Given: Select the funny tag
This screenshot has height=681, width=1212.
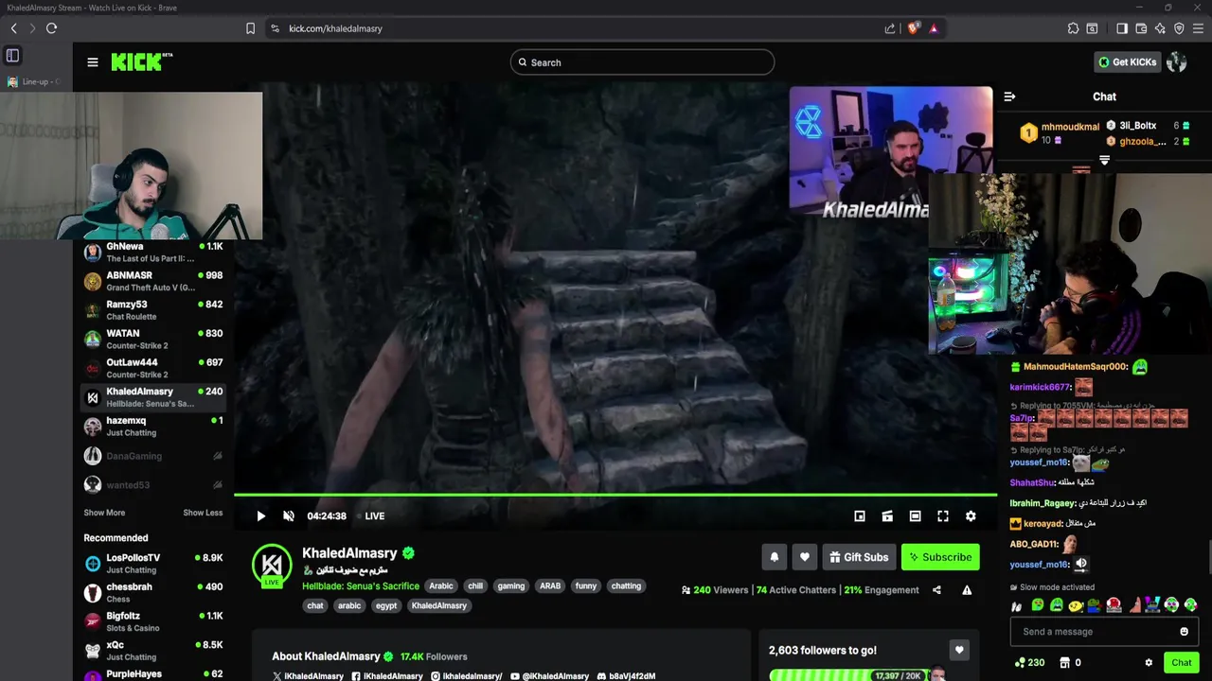Looking at the screenshot, I should (x=586, y=586).
